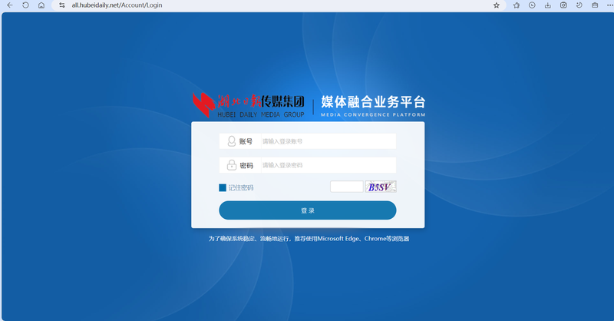The height and width of the screenshot is (321, 614).
Task: Click the user avatar icon beside 账号
Action: [232, 141]
